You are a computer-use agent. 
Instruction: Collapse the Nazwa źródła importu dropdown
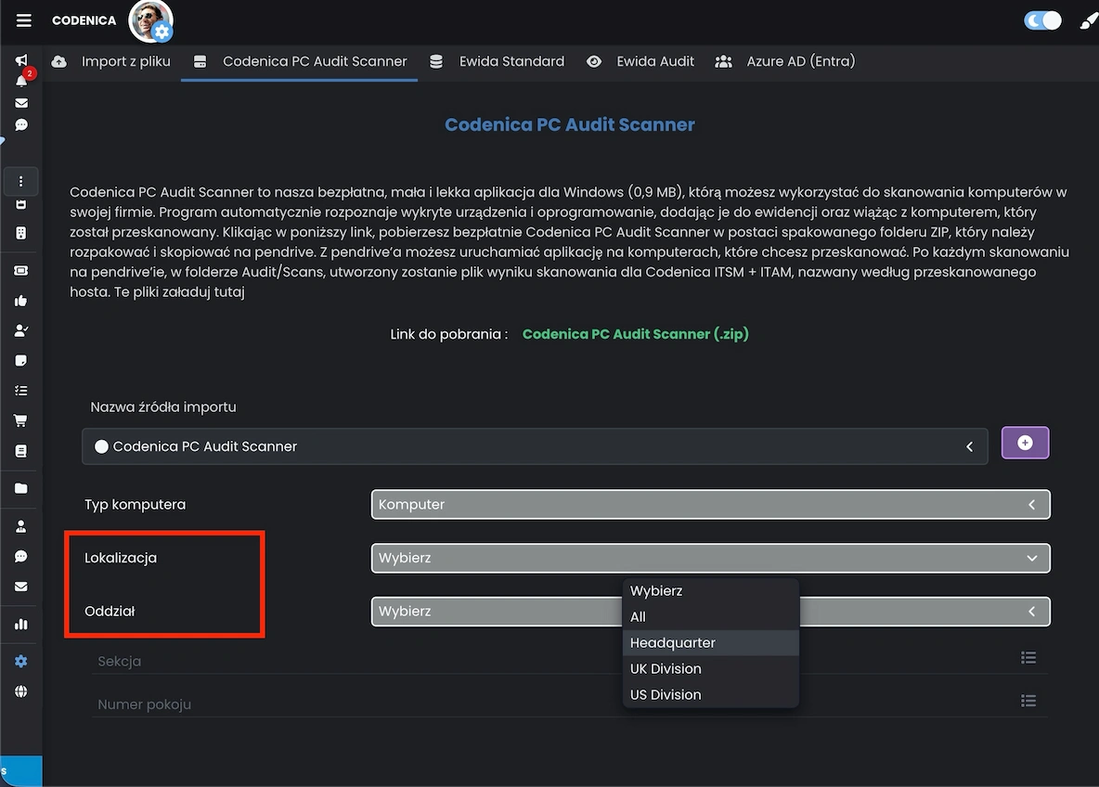[x=971, y=445]
